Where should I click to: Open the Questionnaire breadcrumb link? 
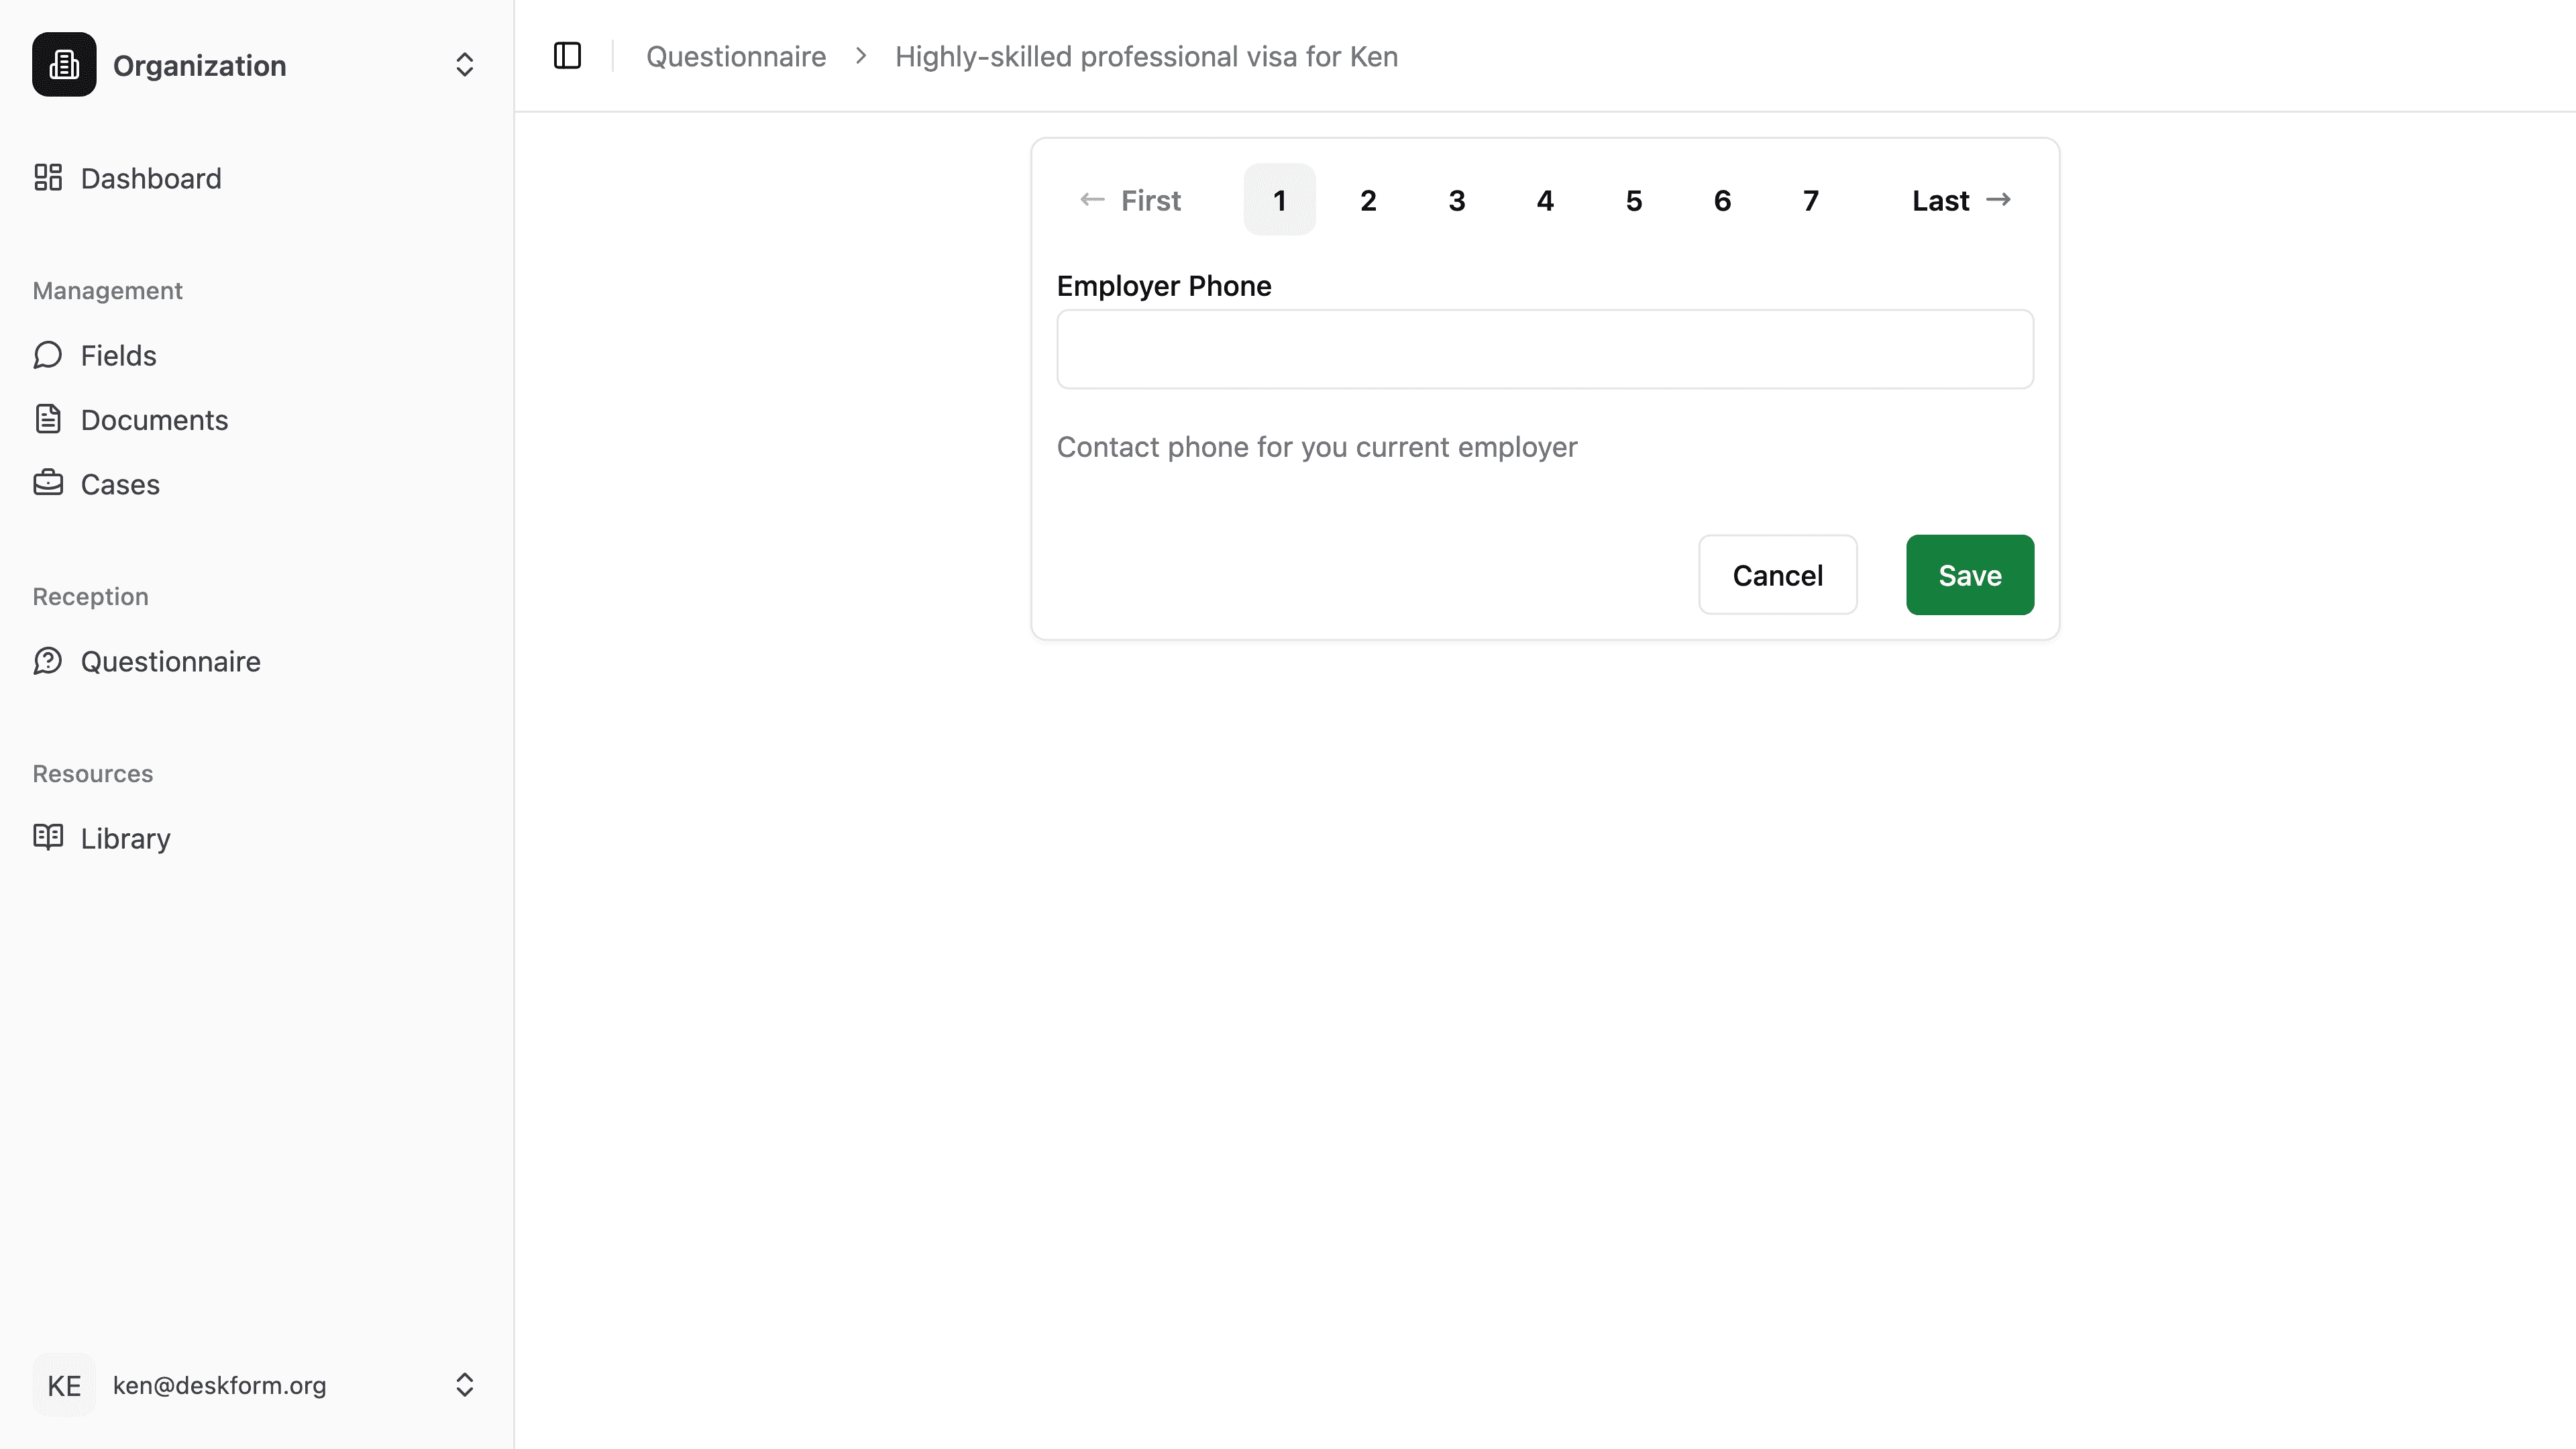pyautogui.click(x=735, y=56)
